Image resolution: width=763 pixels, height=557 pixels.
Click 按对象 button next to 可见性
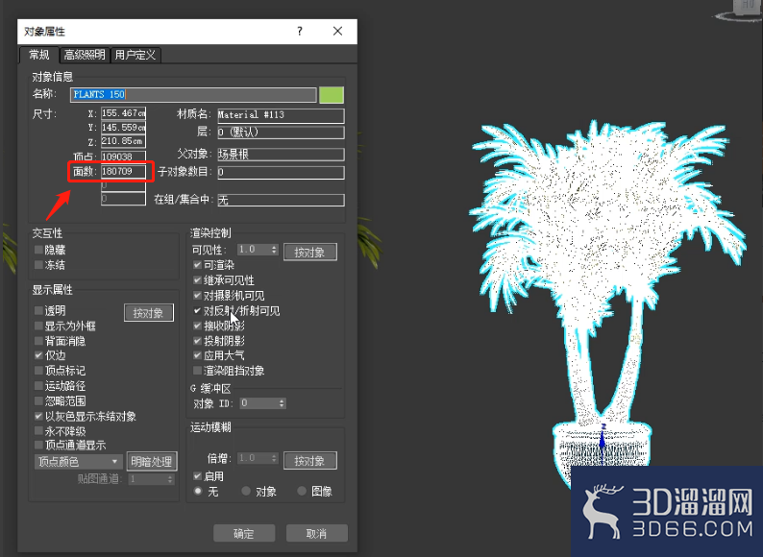click(x=310, y=252)
